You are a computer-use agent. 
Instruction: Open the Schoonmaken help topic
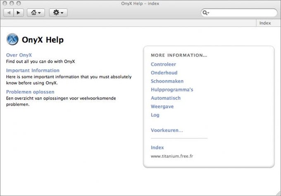167,81
